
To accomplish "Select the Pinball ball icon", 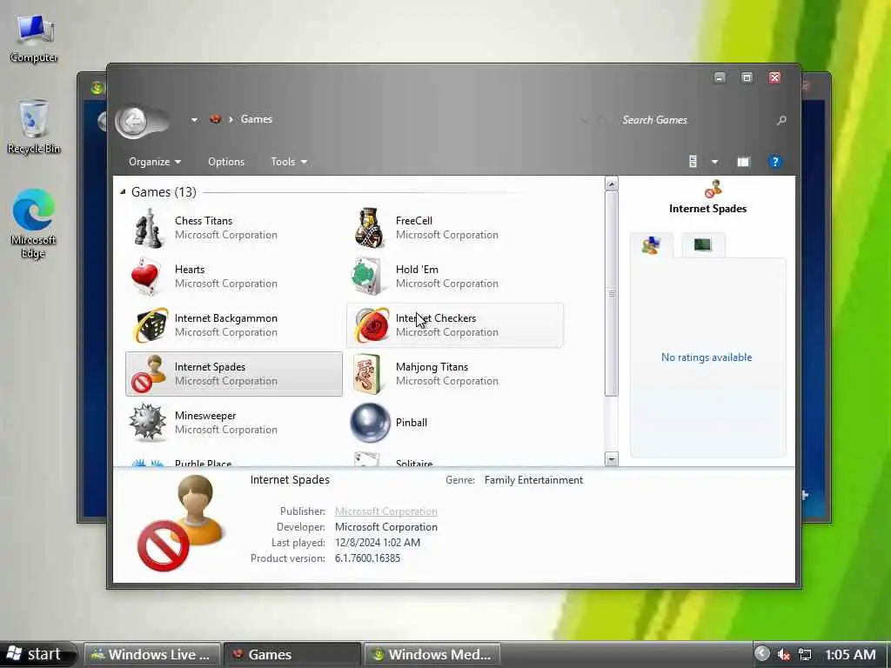I will click(x=370, y=423).
